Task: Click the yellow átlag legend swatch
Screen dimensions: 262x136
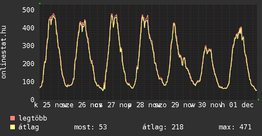Action: coord(13,127)
